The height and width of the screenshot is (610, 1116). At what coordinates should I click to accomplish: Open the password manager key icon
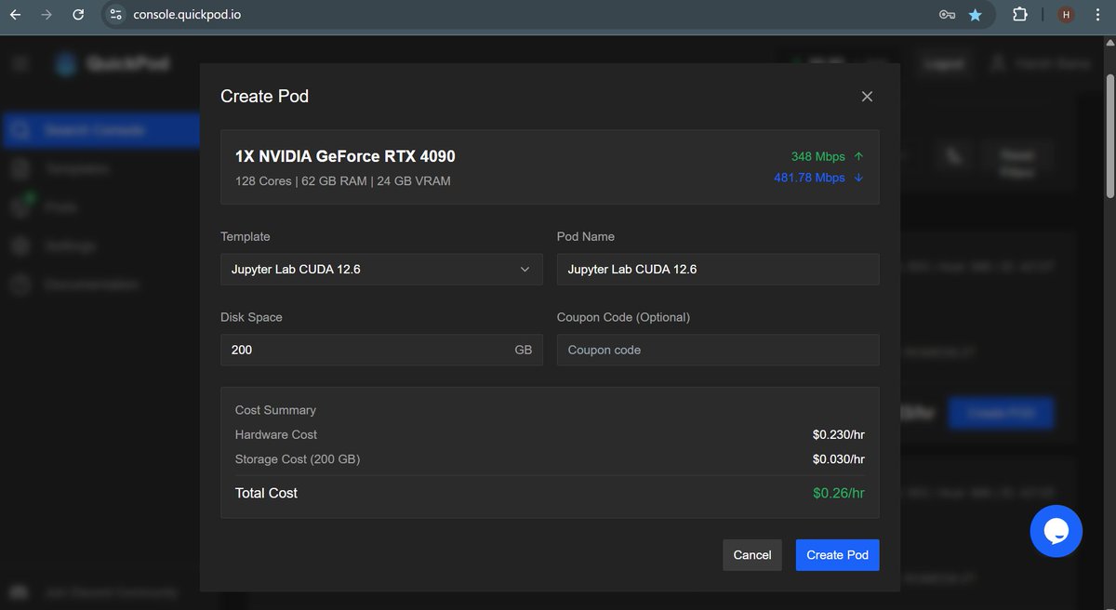tap(947, 15)
